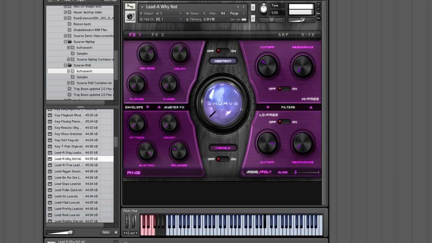Click the Sustain knob

pos(147,151)
